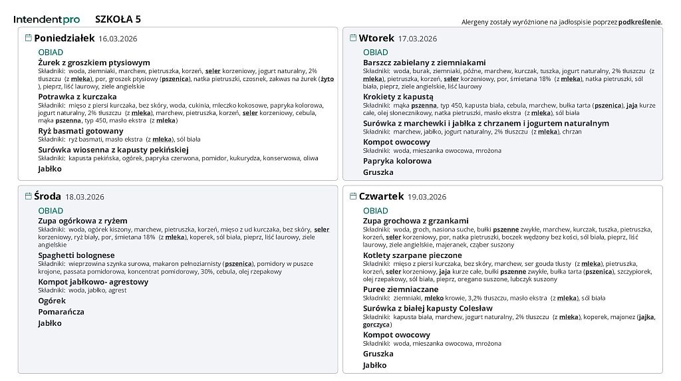
Task: Click the calendar icon beside Środa
Action: [29, 196]
